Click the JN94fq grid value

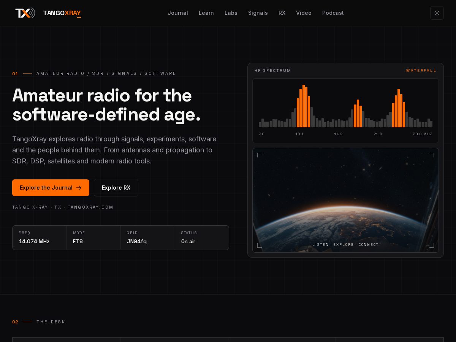tap(137, 241)
